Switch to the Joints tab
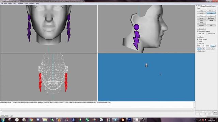This screenshot has height=122, width=218. pos(214,6)
